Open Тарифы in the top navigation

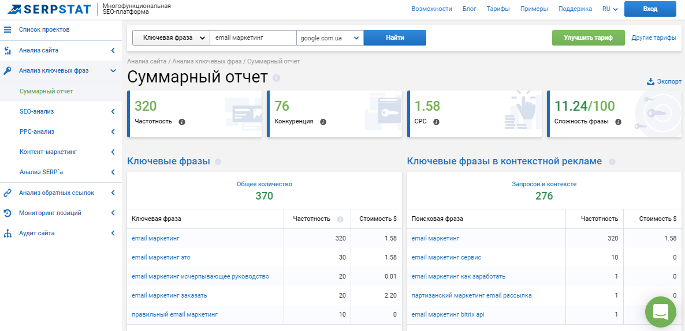pos(498,9)
